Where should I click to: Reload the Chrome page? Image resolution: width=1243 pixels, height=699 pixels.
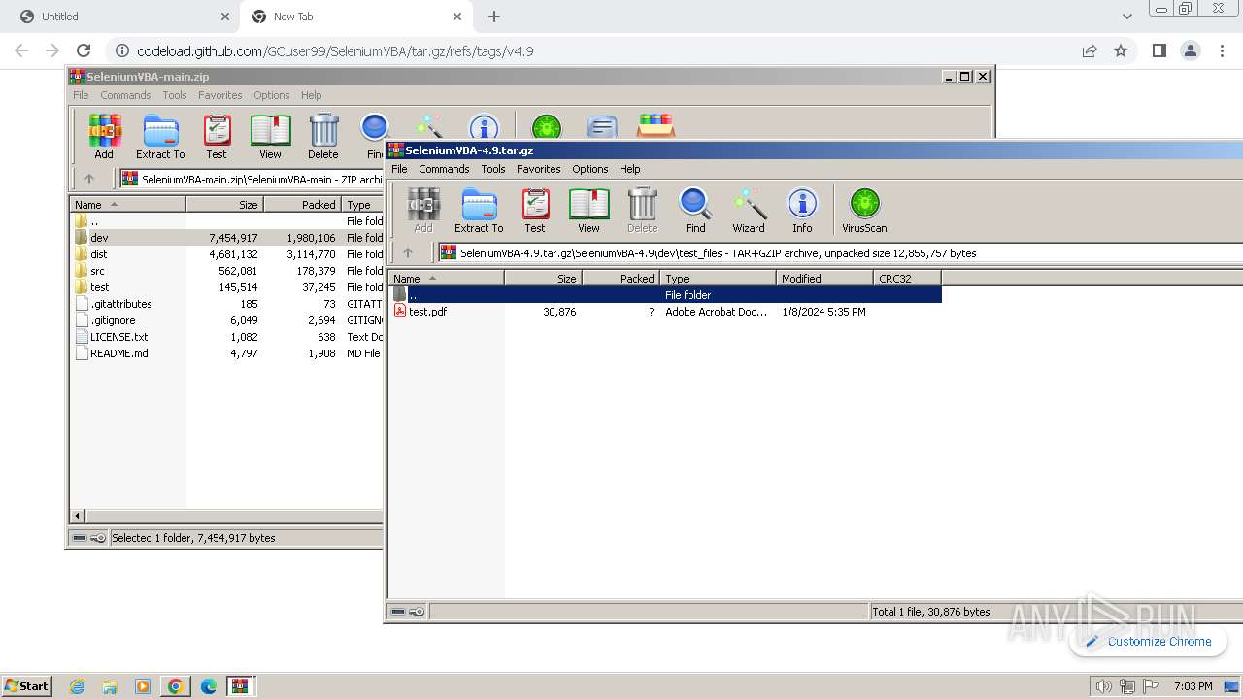84,50
